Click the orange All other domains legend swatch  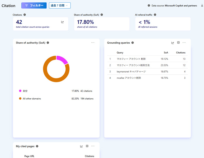[20, 99]
